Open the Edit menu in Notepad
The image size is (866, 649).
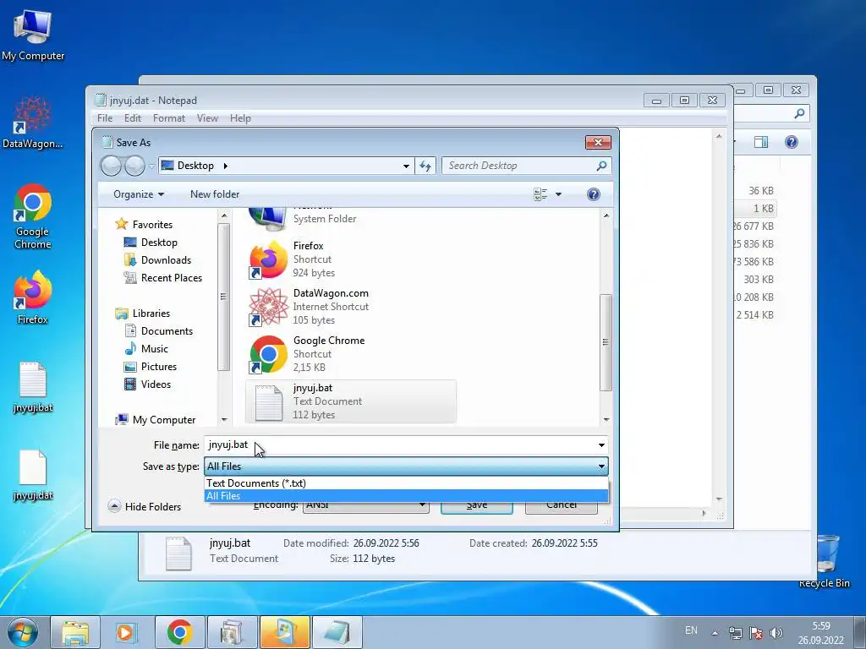point(132,118)
